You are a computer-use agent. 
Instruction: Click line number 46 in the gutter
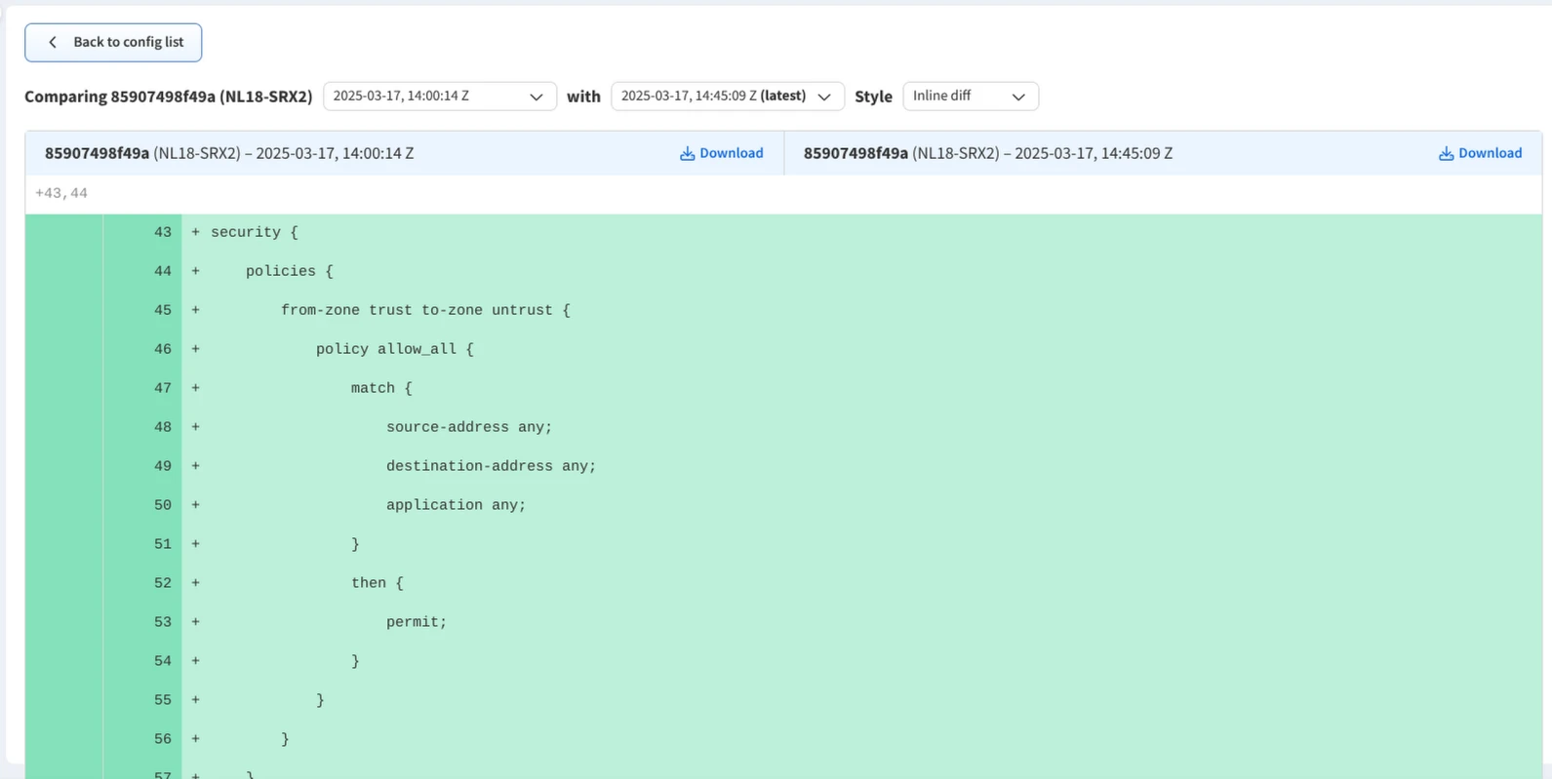pyautogui.click(x=162, y=349)
